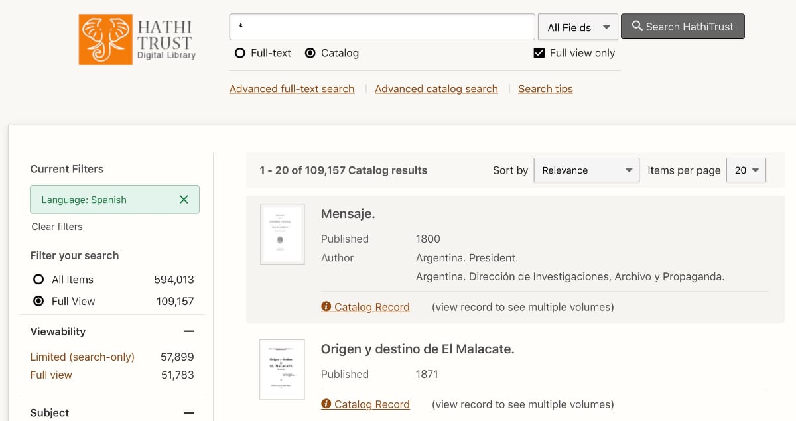This screenshot has width=796, height=421.
Task: Open Catalog Record for Mensaje
Action: click(371, 307)
